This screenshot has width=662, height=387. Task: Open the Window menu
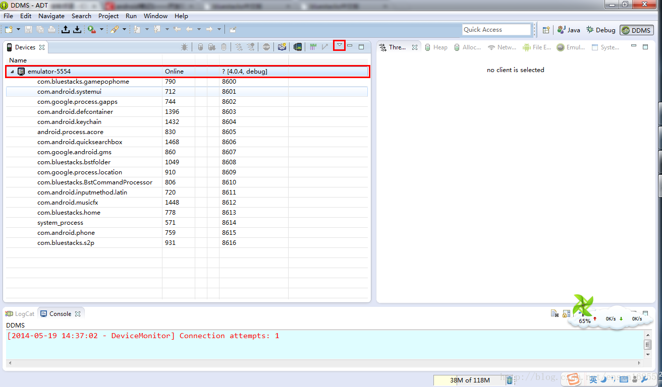click(155, 16)
